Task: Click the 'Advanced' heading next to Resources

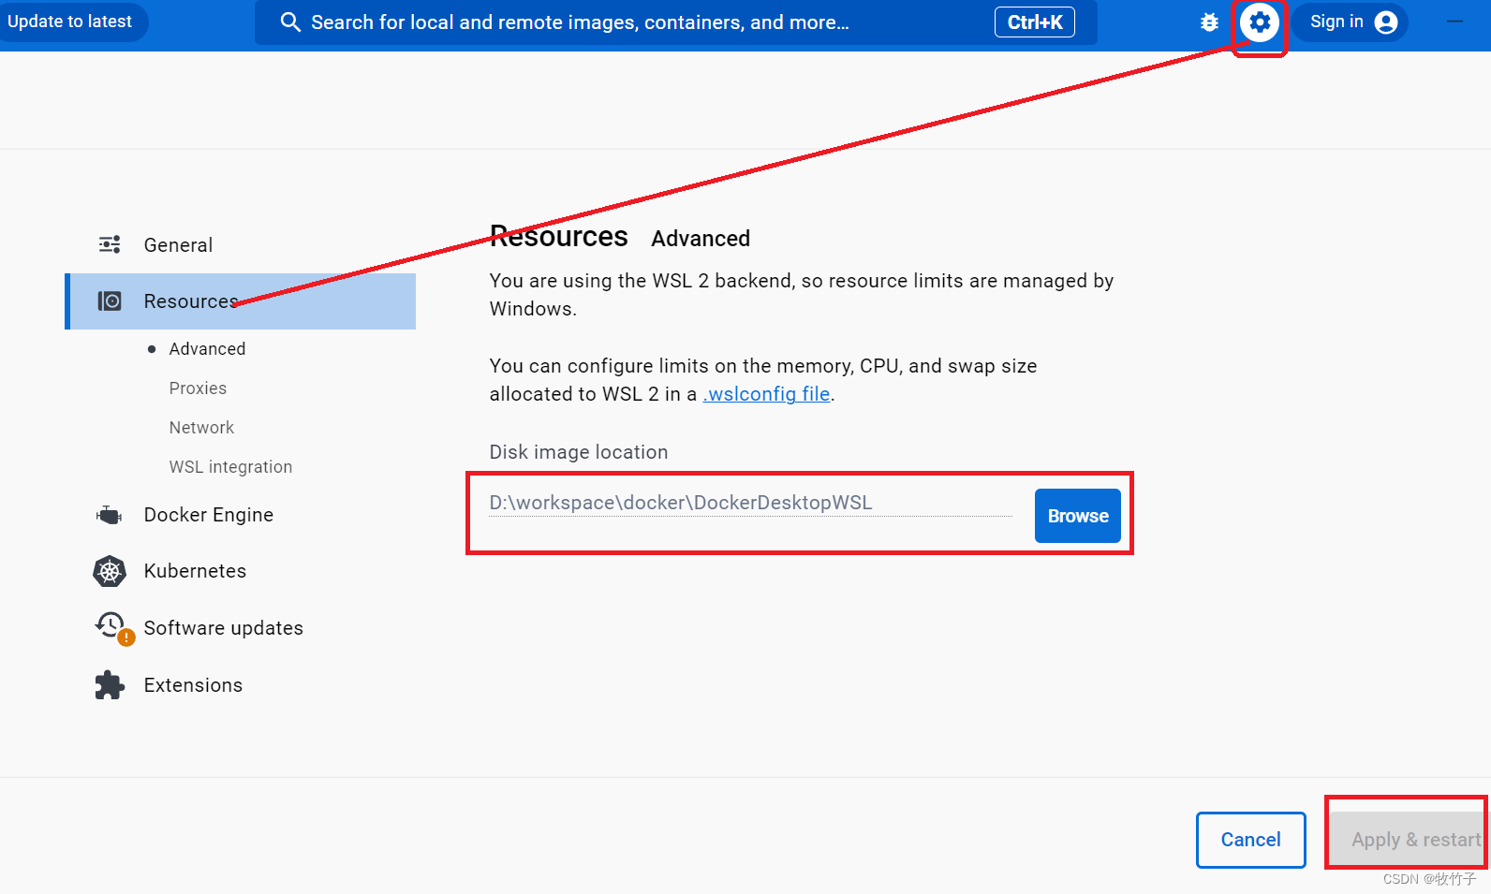Action: 701,239
